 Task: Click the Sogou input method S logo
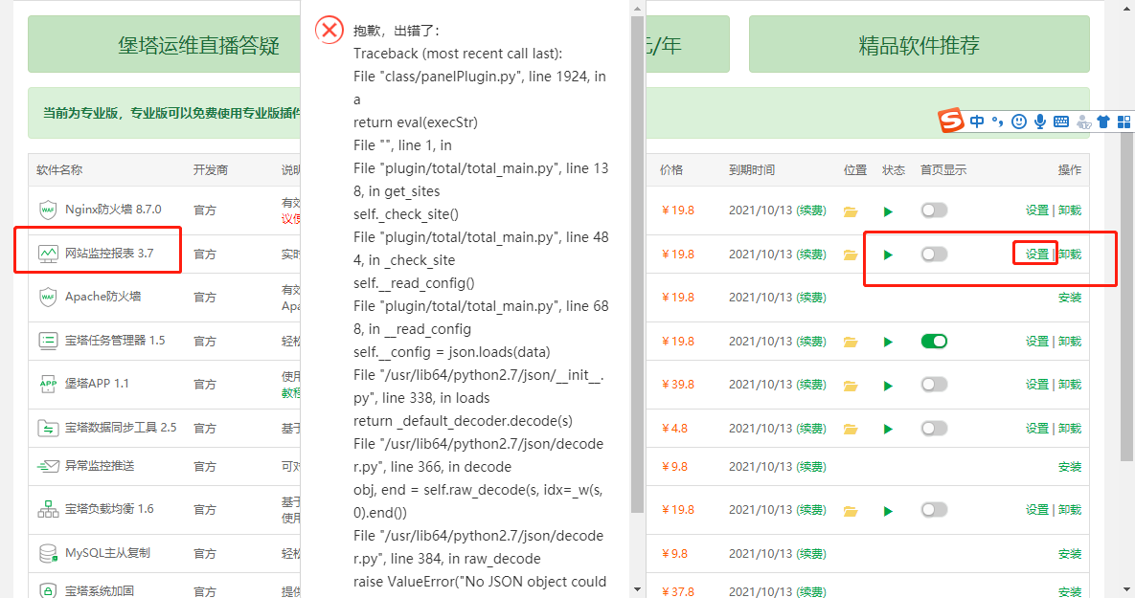tap(951, 120)
